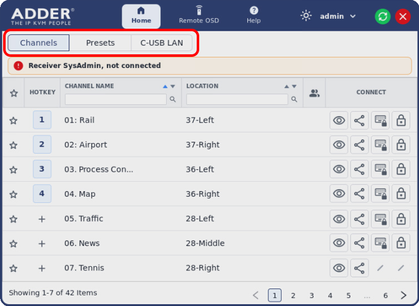419x306 pixels.
Task: Connect private lock mode to 05. Traffic
Action: (401, 219)
